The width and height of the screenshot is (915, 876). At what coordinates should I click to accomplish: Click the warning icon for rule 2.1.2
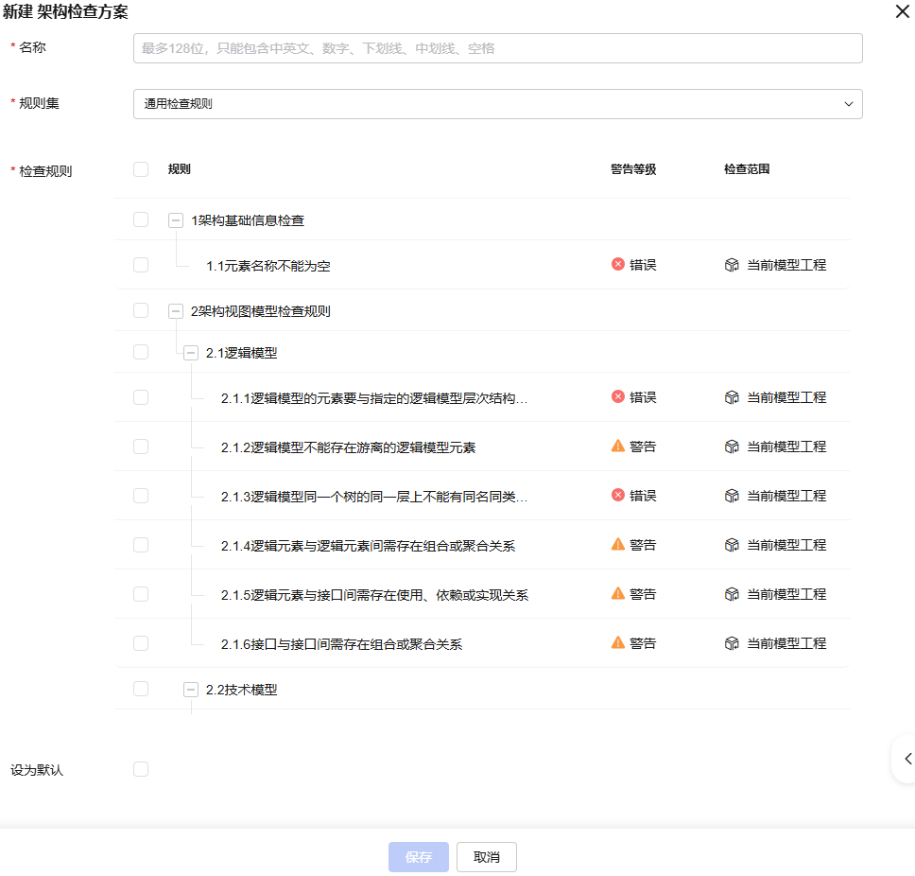pos(616,446)
